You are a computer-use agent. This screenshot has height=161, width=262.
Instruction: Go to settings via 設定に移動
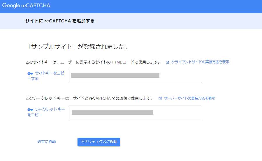tap(47, 142)
